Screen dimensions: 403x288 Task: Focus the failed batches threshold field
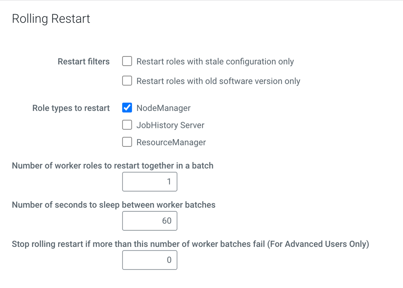click(x=150, y=260)
